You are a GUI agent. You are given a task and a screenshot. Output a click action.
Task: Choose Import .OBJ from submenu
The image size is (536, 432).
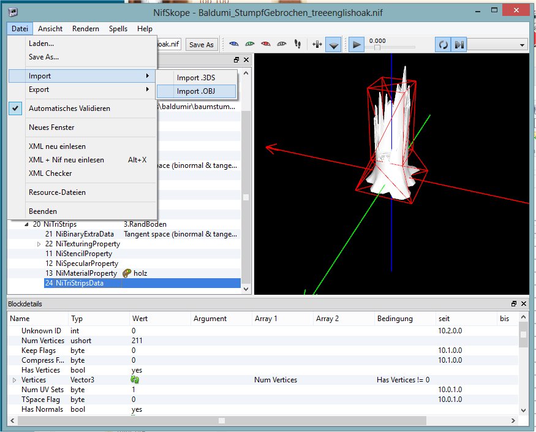pos(196,91)
